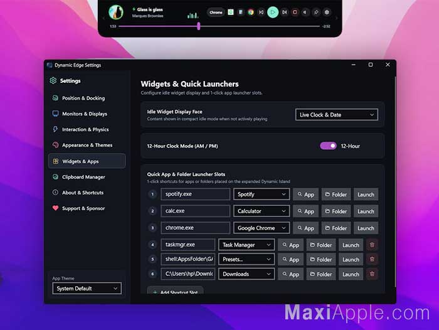Click App button in slot 5 row
This screenshot has width=439, height=330.
(290, 259)
